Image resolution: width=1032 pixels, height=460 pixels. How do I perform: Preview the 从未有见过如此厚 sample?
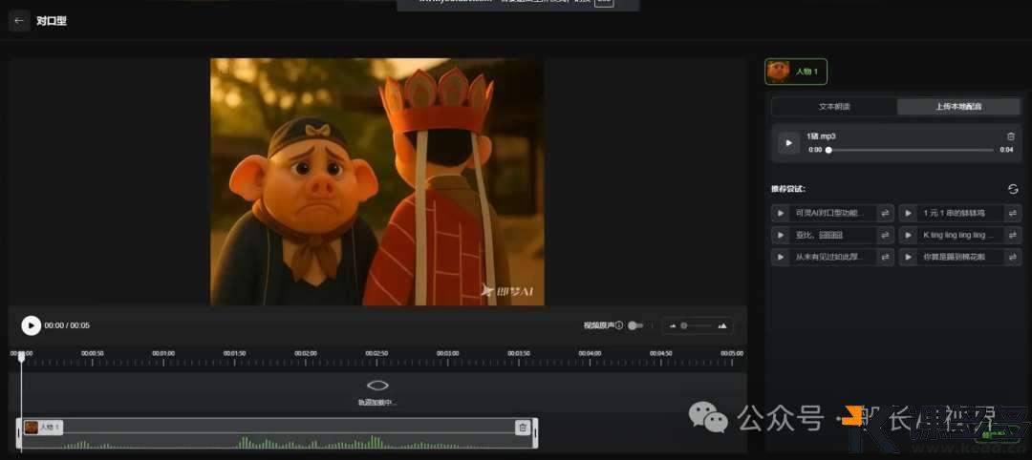[x=781, y=257]
